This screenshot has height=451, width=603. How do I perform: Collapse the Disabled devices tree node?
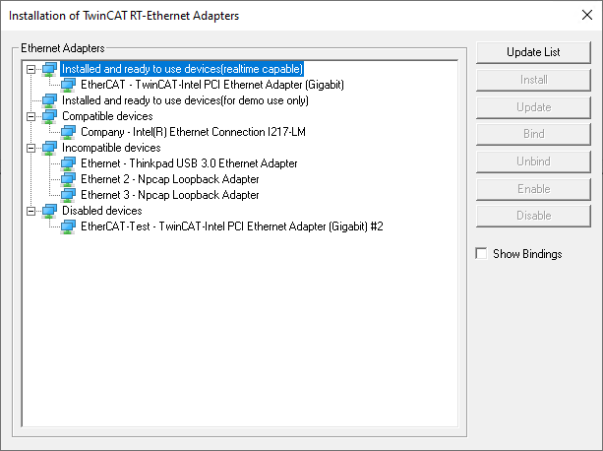[x=32, y=211]
